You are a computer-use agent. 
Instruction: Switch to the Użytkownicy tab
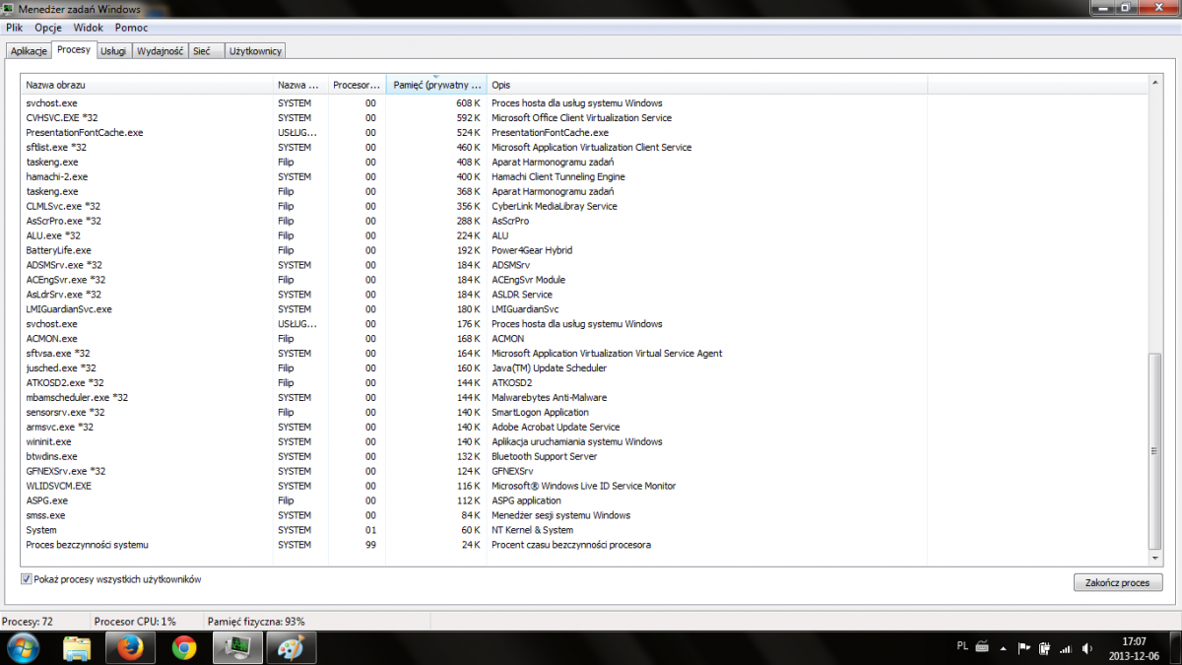(x=255, y=51)
